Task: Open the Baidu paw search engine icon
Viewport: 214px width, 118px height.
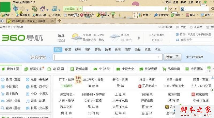Action: point(182,9)
